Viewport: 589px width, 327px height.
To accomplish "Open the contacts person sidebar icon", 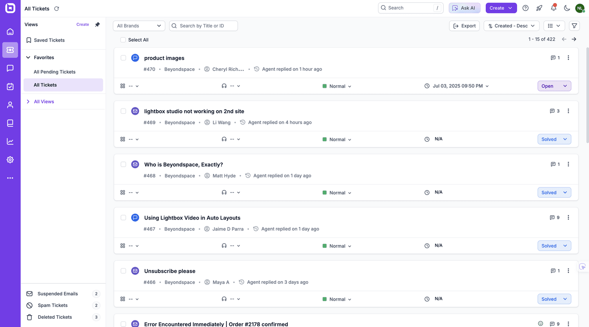I will [x=10, y=105].
